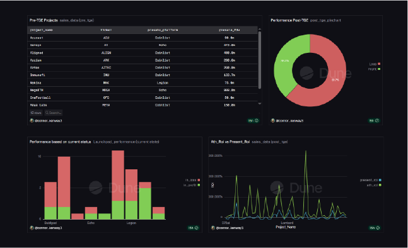Toggle the in_loss legend entry on the bar chart

click(x=192, y=180)
